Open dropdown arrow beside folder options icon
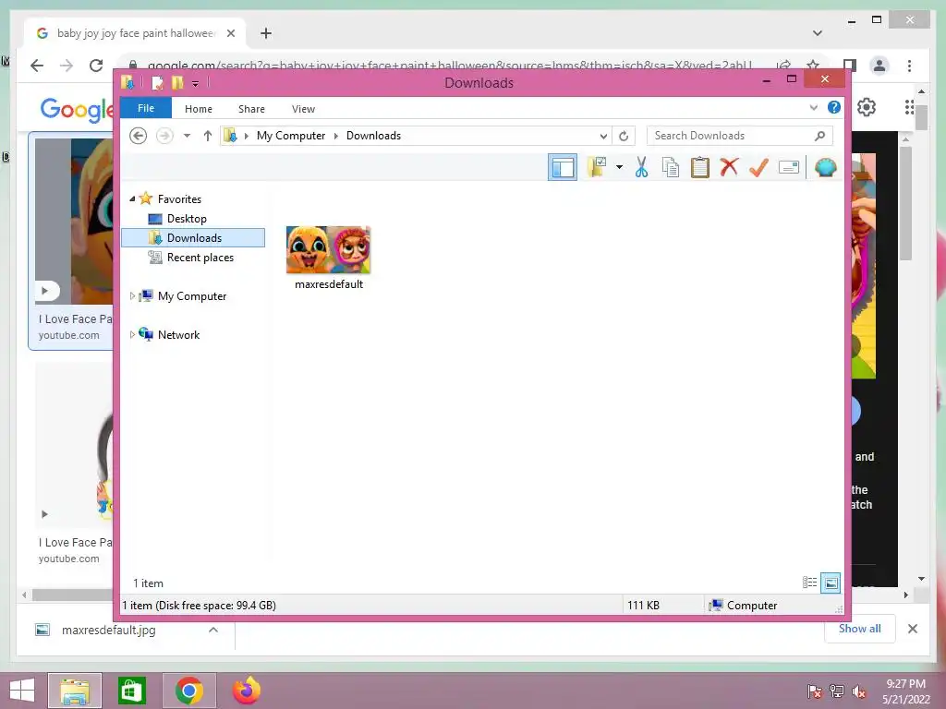This screenshot has width=946, height=709. tap(619, 167)
